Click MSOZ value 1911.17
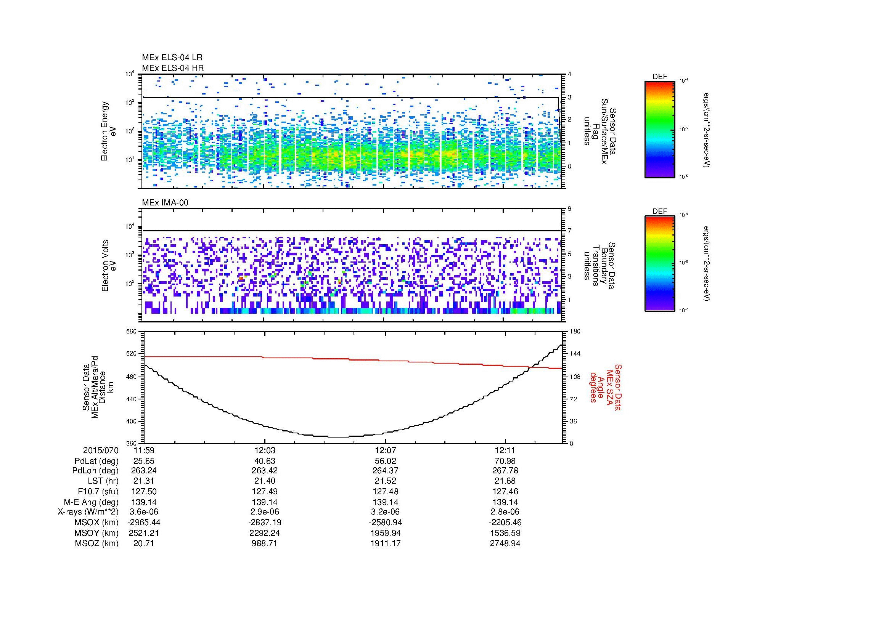The width and height of the screenshot is (892, 630). [x=385, y=543]
